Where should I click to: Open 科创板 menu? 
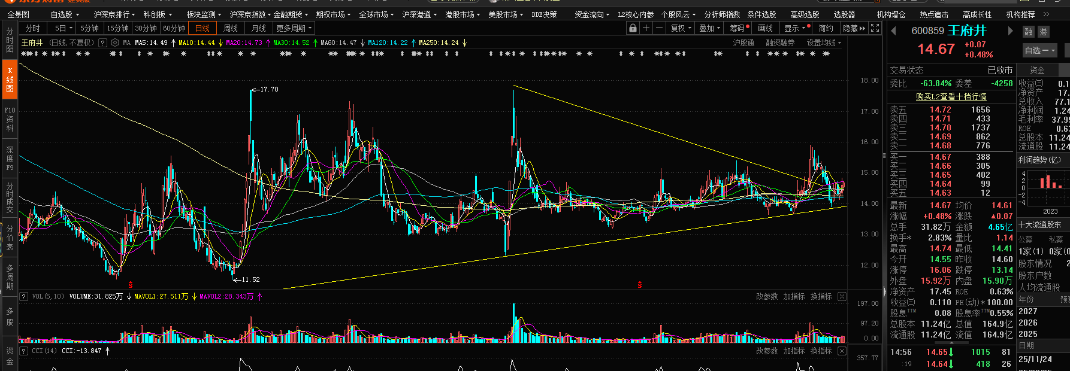[x=158, y=14]
